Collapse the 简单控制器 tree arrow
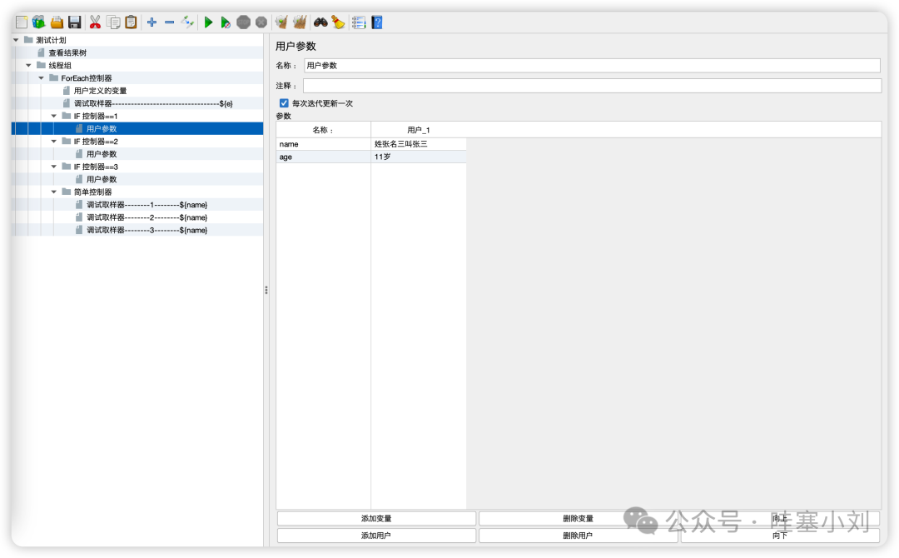This screenshot has width=899, height=558. click(x=54, y=192)
